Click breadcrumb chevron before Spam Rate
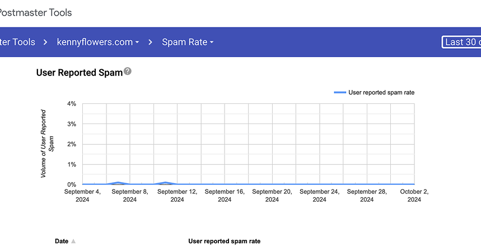The height and width of the screenshot is (247, 481). (151, 42)
